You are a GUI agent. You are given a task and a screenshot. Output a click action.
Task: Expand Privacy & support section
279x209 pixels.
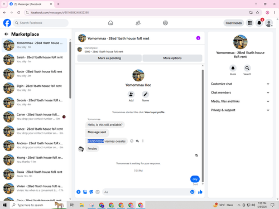pyautogui.click(x=240, y=110)
